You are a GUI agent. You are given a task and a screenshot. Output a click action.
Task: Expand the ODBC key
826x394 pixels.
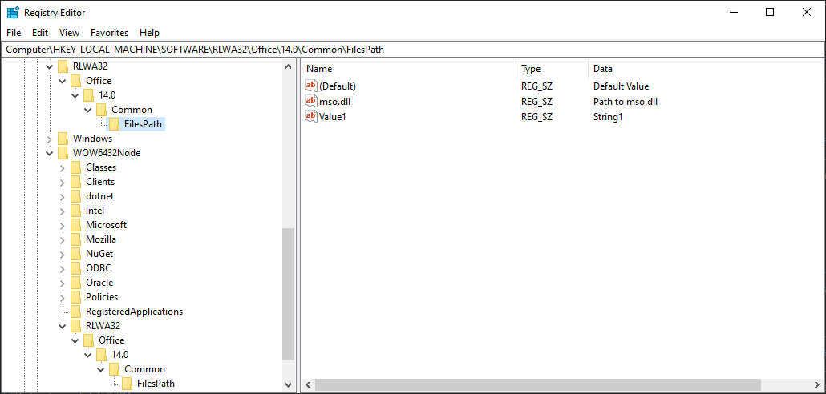click(63, 268)
